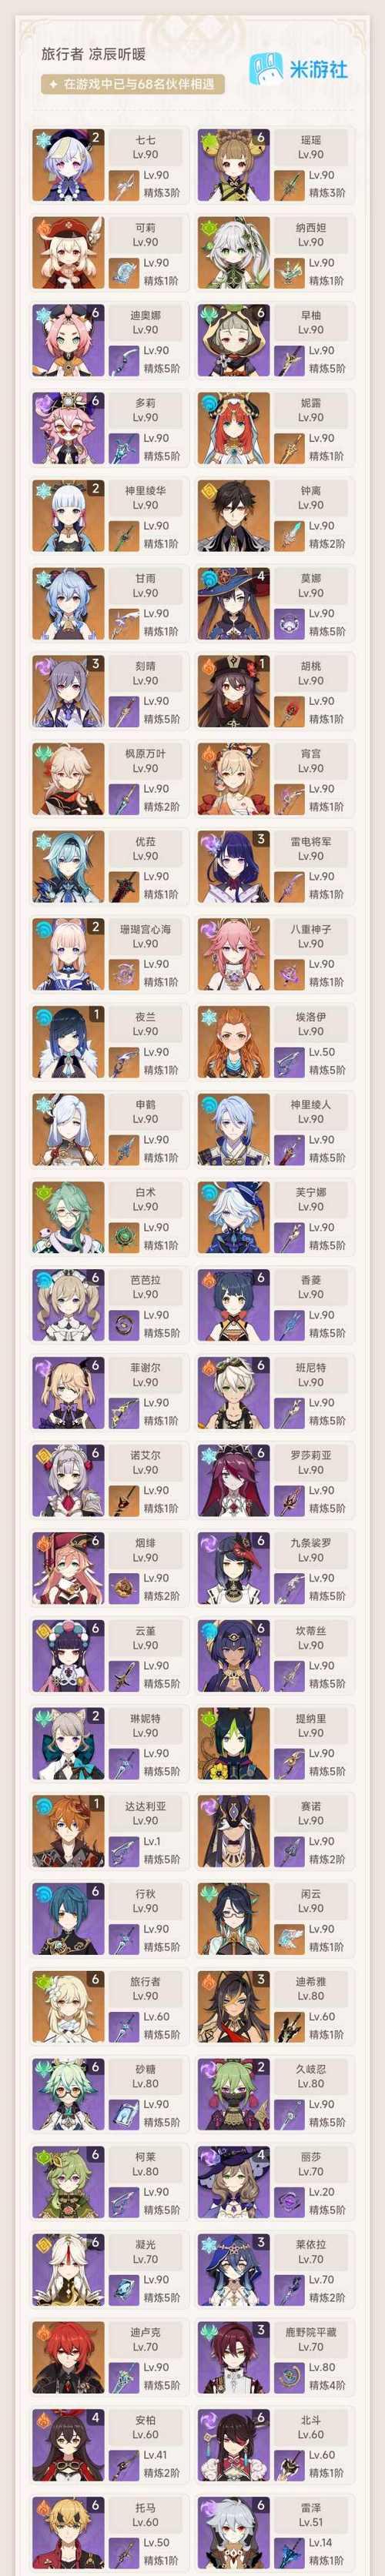The height and width of the screenshot is (2576, 385).
Task: Click the 米游社 logo at top
Action: coord(299,69)
